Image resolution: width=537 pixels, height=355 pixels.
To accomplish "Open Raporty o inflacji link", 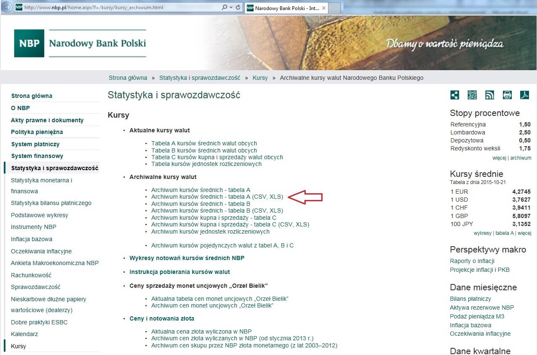I will [472, 261].
